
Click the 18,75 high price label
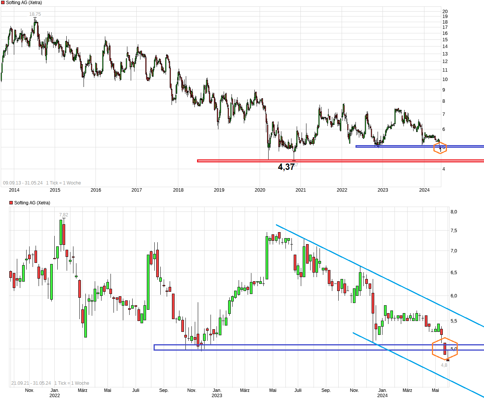[35, 14]
